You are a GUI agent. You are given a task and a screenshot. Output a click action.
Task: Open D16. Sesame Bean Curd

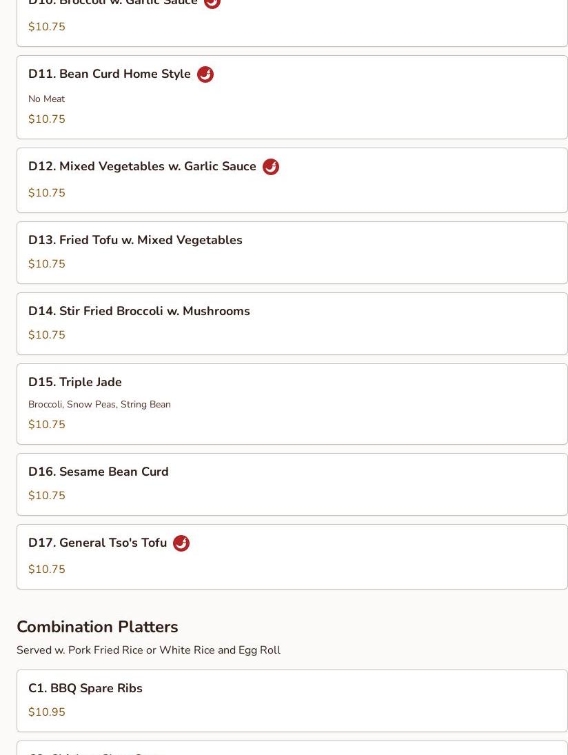[99, 472]
